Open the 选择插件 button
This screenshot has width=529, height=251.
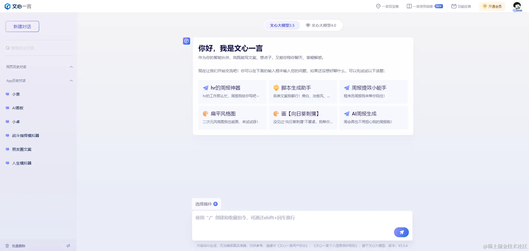(x=206, y=204)
